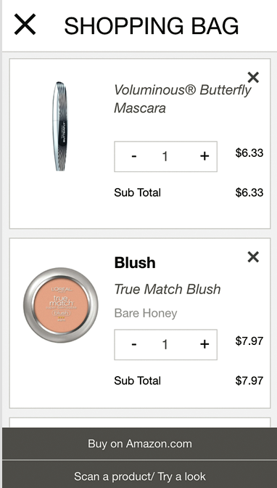The width and height of the screenshot is (277, 488).
Task: Close the Shopping Bag screen
Action: [25, 24]
